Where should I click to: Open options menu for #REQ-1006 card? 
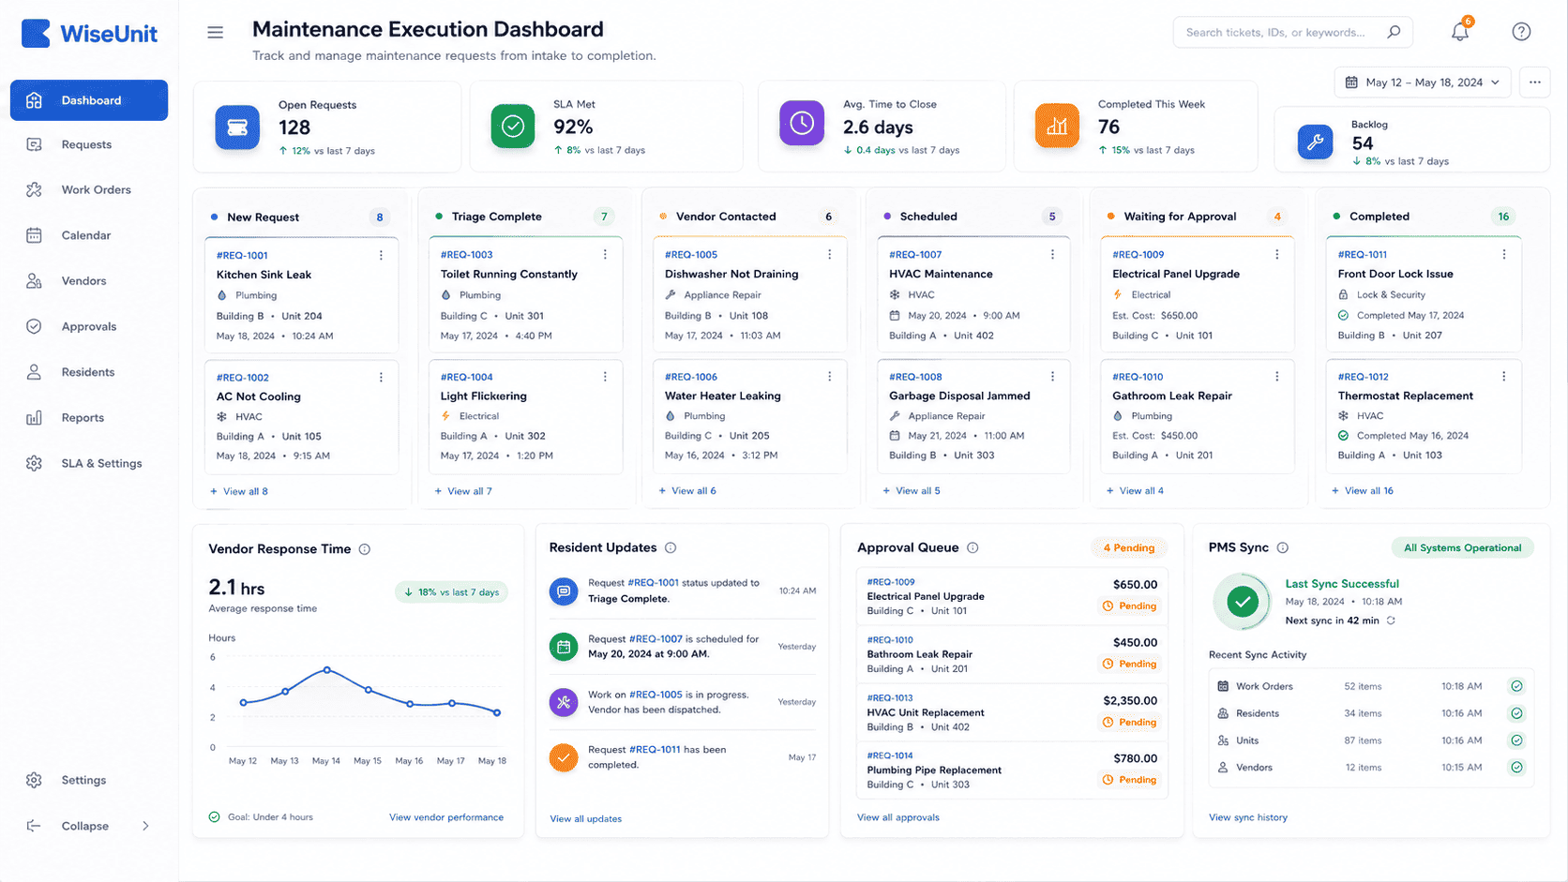829,377
